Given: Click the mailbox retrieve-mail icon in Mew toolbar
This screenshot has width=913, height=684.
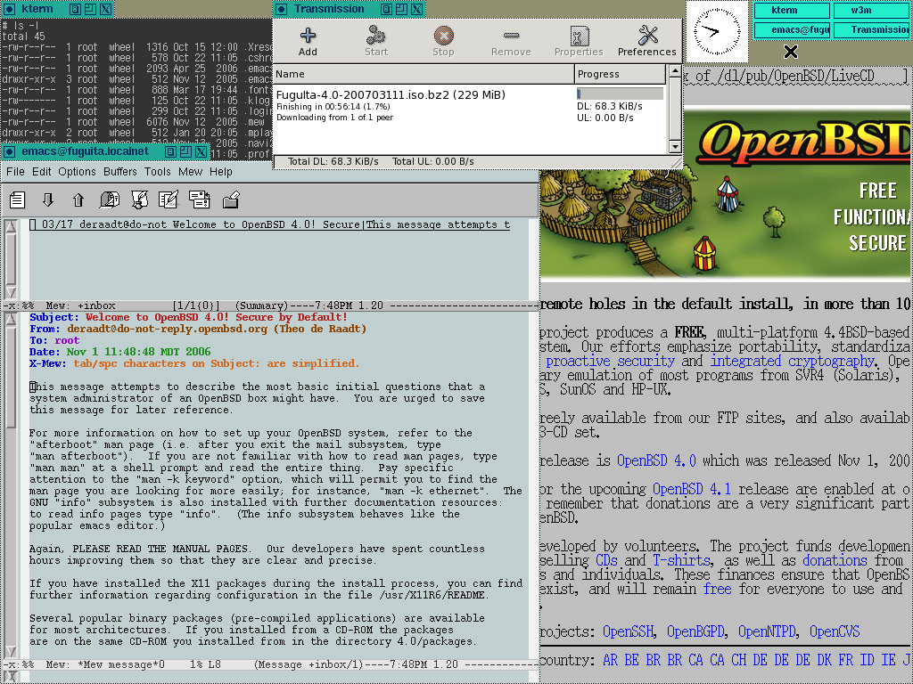Looking at the screenshot, I should click(109, 199).
